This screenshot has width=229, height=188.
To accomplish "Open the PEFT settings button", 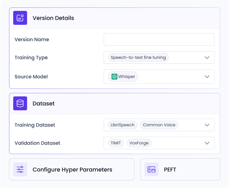I will [x=180, y=169].
